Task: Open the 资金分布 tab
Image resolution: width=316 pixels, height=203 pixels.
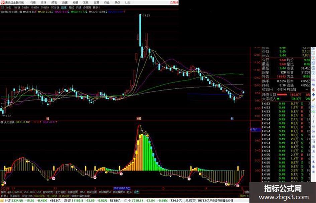Action: [27, 196]
